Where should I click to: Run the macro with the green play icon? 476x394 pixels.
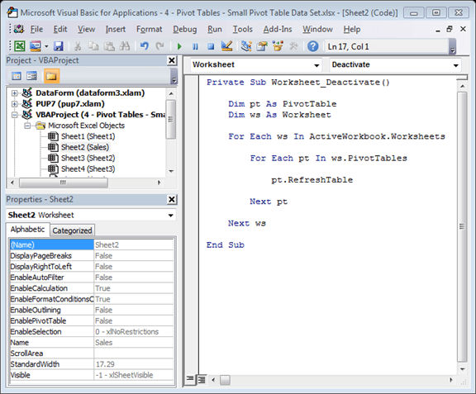click(179, 46)
